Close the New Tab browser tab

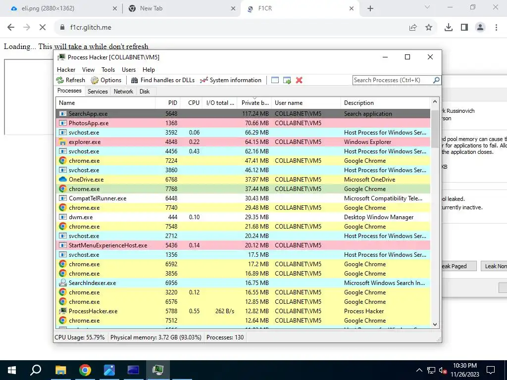tap(233, 9)
